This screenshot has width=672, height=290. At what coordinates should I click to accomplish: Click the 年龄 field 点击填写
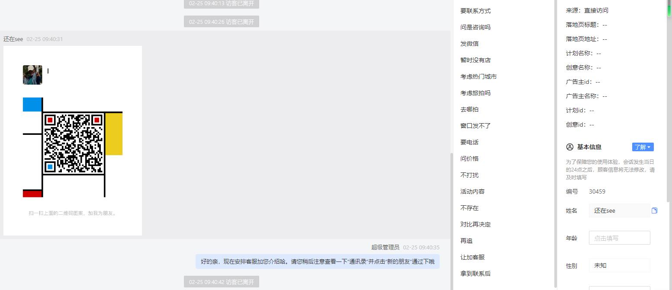pyautogui.click(x=619, y=238)
